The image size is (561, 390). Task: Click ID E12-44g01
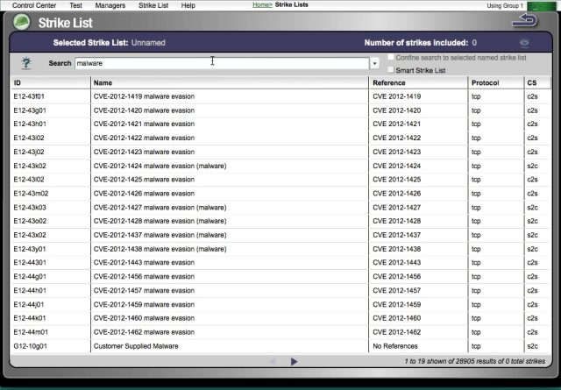[x=30, y=277]
